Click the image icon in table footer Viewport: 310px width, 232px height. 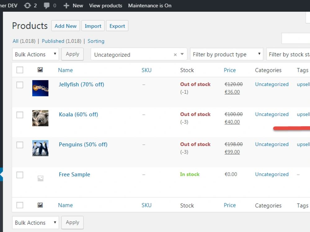40,205
